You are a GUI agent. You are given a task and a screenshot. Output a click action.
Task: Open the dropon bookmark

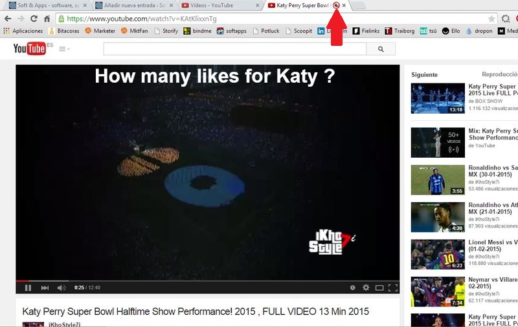pyautogui.click(x=479, y=30)
